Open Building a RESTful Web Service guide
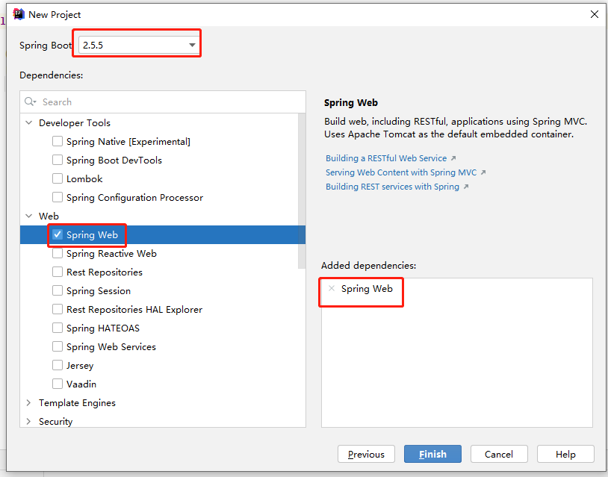The width and height of the screenshot is (608, 477). (x=386, y=158)
